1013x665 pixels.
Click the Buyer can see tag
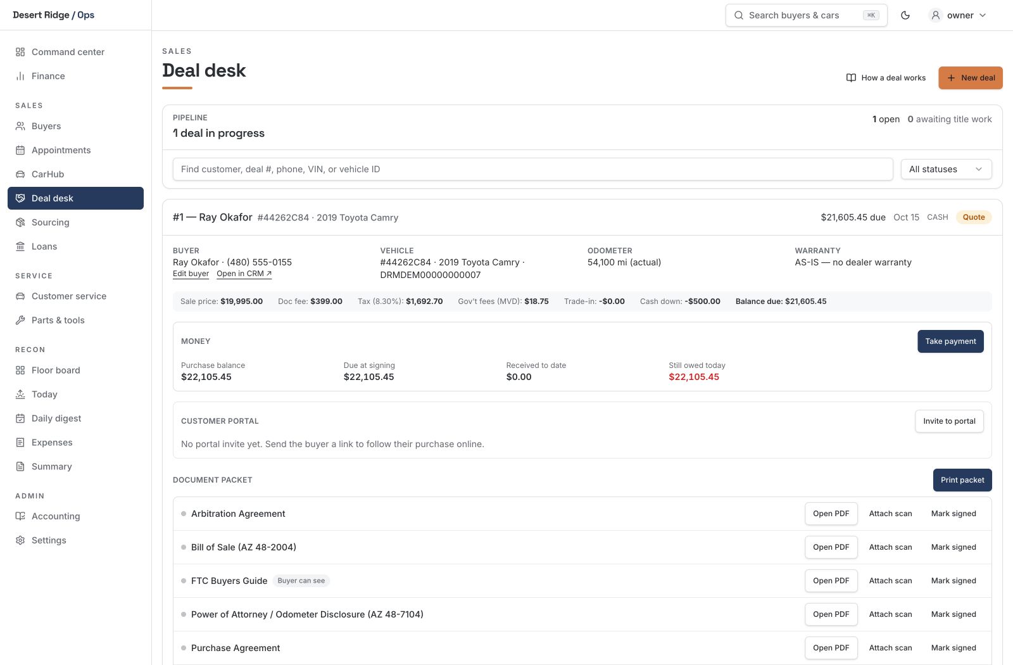click(x=301, y=581)
